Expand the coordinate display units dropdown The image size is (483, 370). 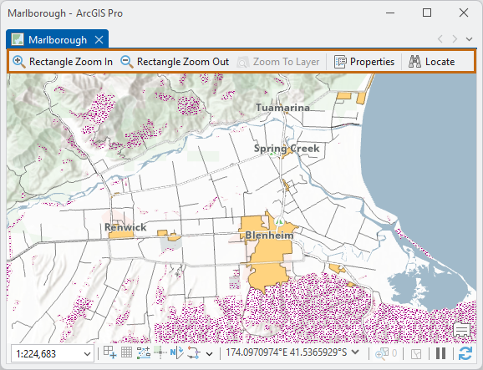pyautogui.click(x=355, y=352)
